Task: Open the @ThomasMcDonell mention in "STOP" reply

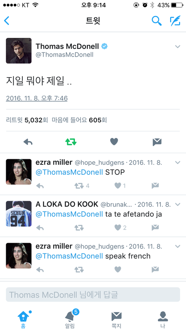Action: point(69,172)
